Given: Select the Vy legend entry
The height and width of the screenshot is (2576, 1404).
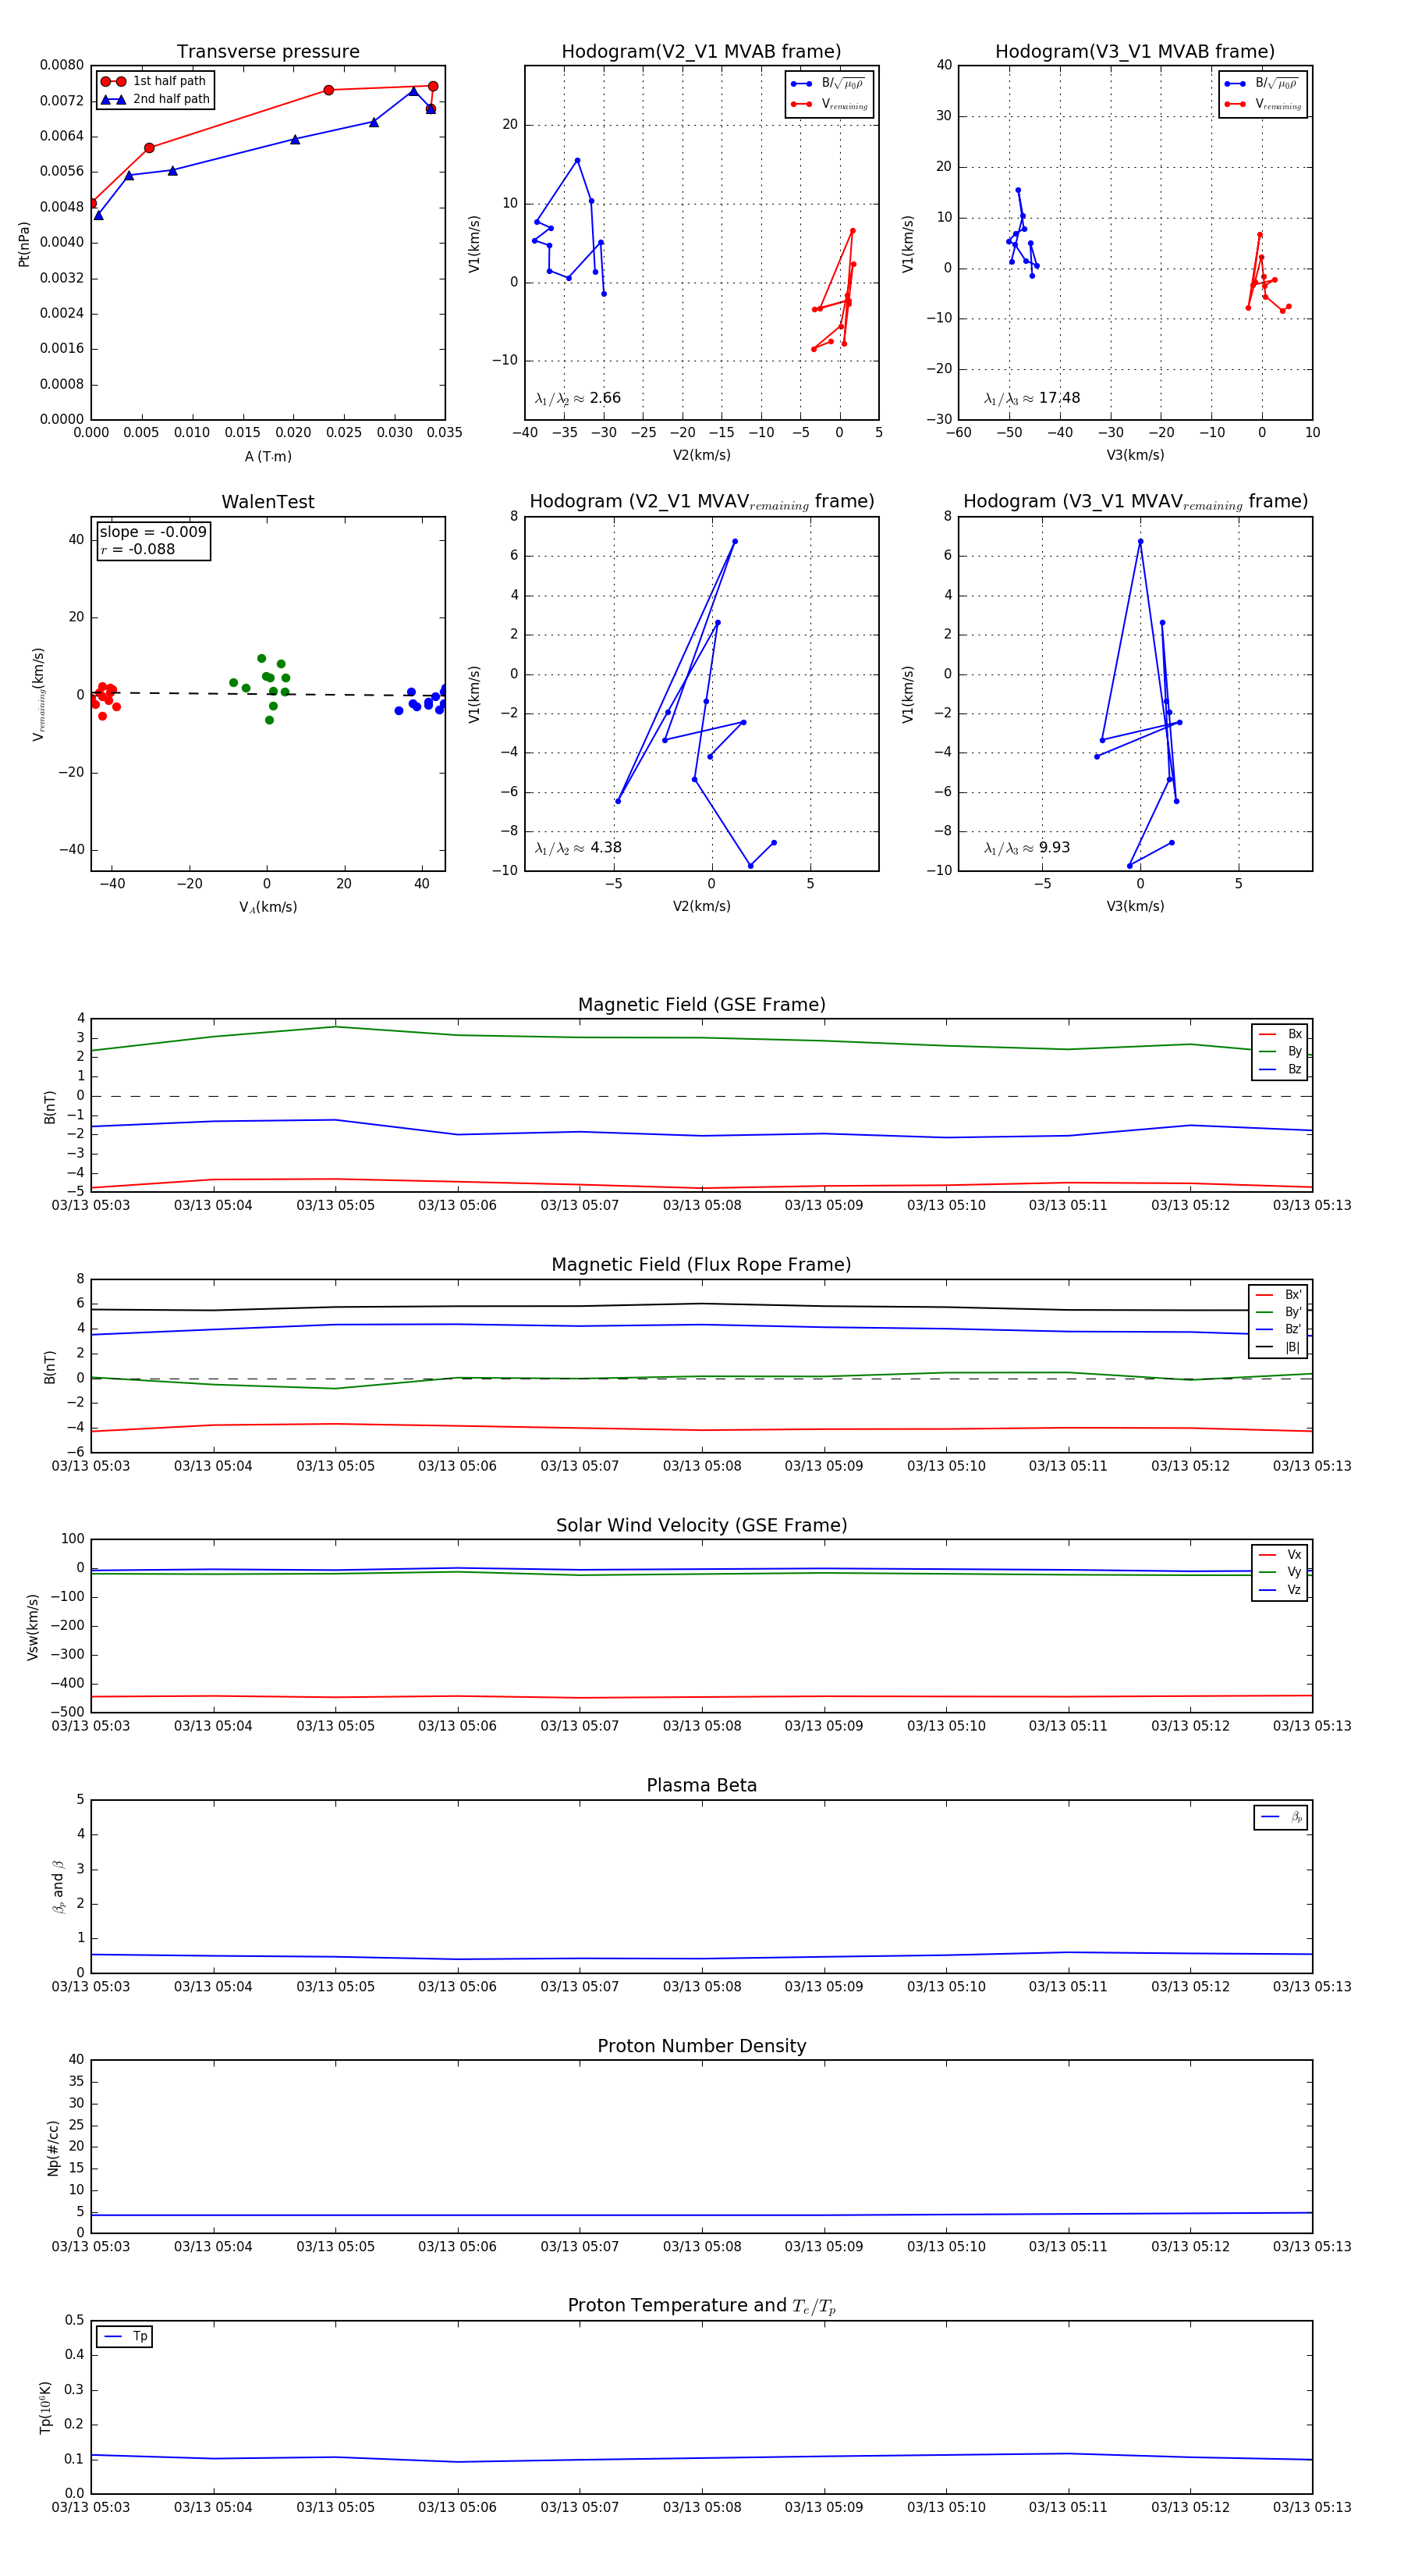Looking at the screenshot, I should [1280, 1572].
